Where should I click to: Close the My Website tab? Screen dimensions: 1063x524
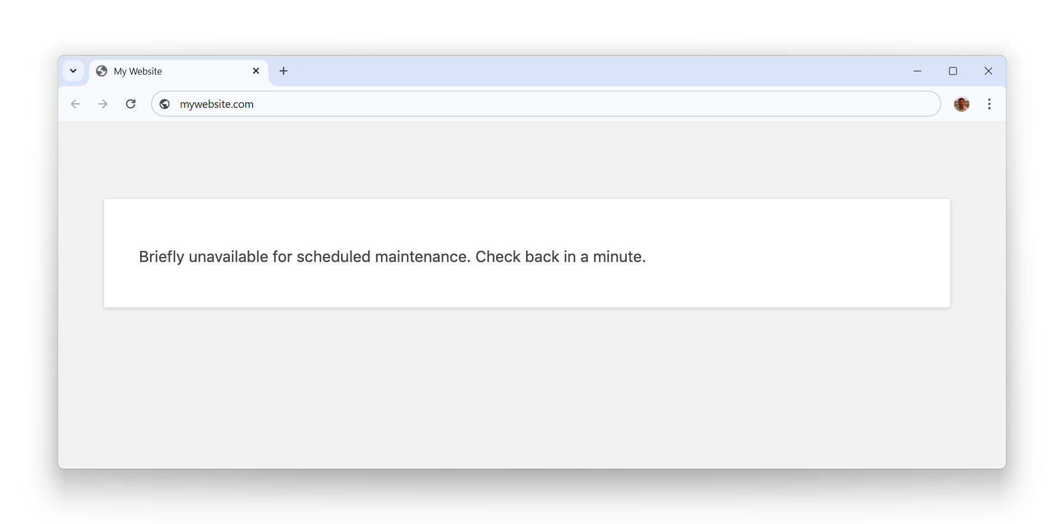coord(256,71)
